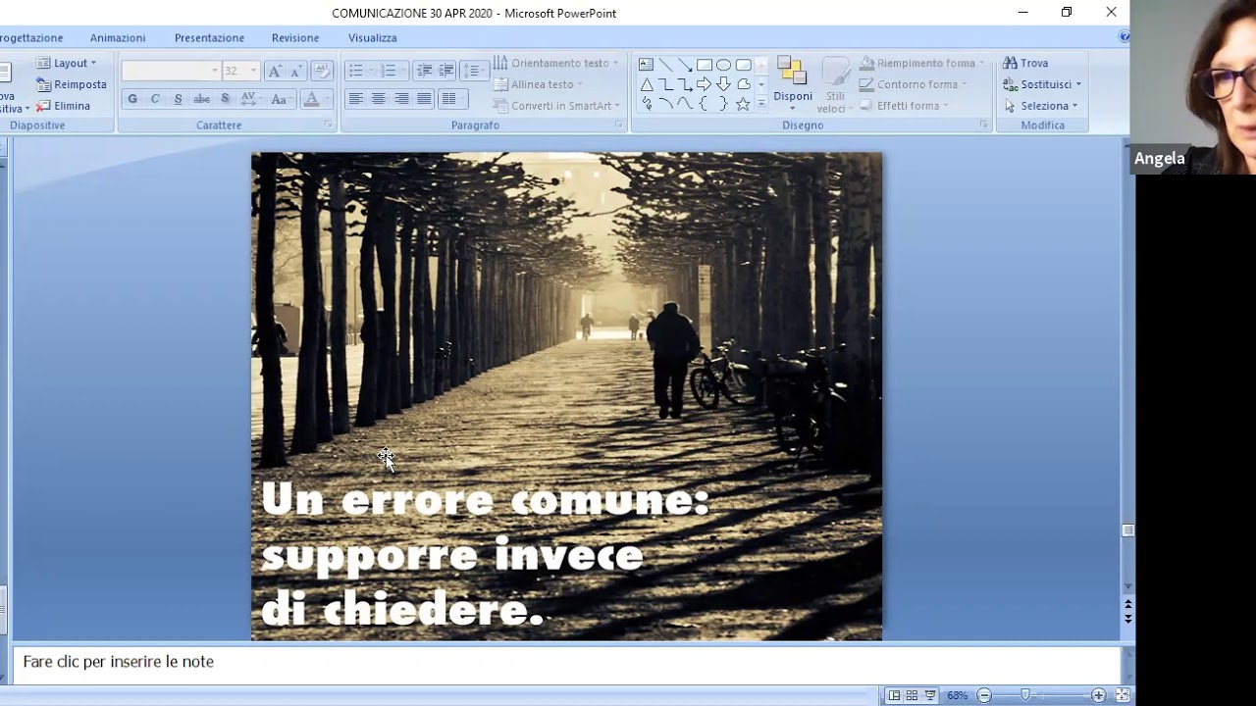
Task: Open the Presentazione tab
Action: tap(209, 37)
